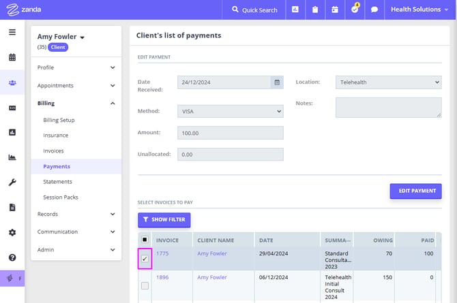The image size is (457, 303).
Task: Open Statements under Billing
Action: point(57,182)
